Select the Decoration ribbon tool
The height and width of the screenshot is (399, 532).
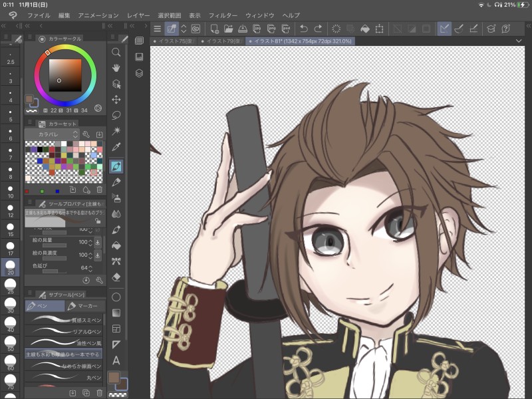(116, 261)
